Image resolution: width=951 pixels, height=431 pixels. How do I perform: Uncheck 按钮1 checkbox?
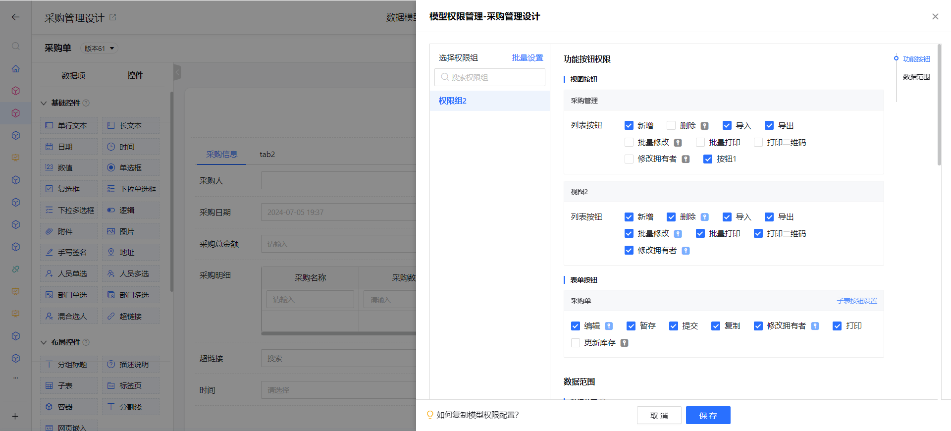tap(708, 159)
